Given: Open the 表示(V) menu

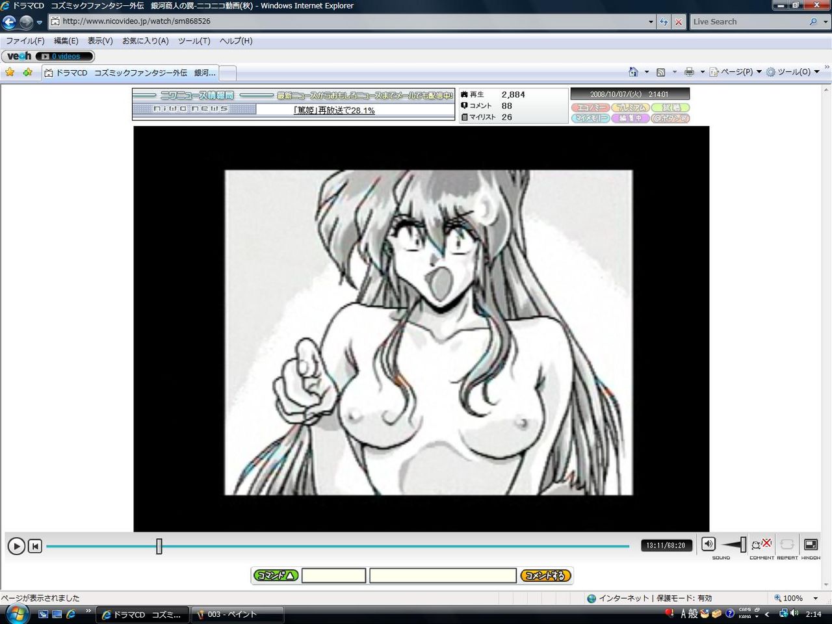Looking at the screenshot, I should click(100, 40).
